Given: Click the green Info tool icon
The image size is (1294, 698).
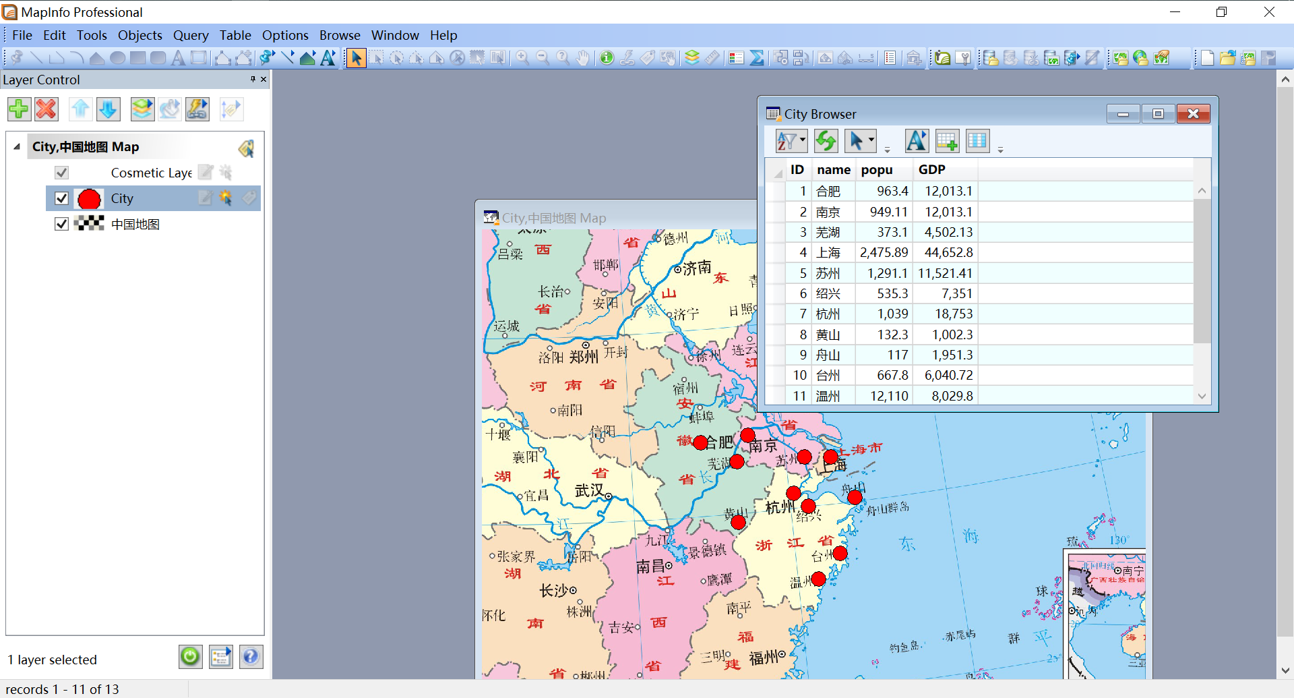Looking at the screenshot, I should (x=607, y=58).
